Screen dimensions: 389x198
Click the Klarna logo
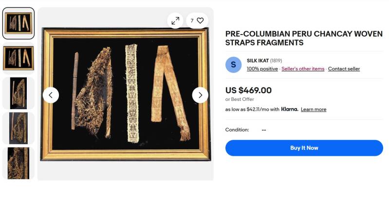pyautogui.click(x=290, y=109)
